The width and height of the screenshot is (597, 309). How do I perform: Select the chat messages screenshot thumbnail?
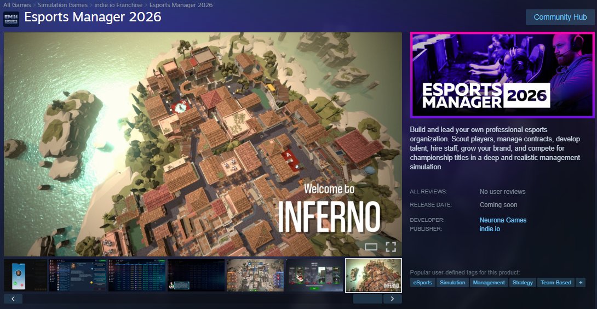coord(77,276)
